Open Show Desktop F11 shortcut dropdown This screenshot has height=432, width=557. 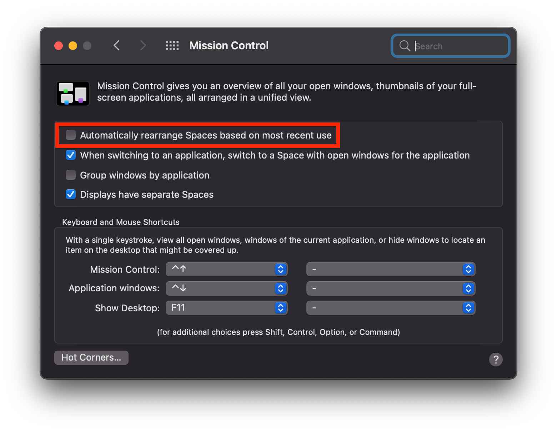point(227,308)
